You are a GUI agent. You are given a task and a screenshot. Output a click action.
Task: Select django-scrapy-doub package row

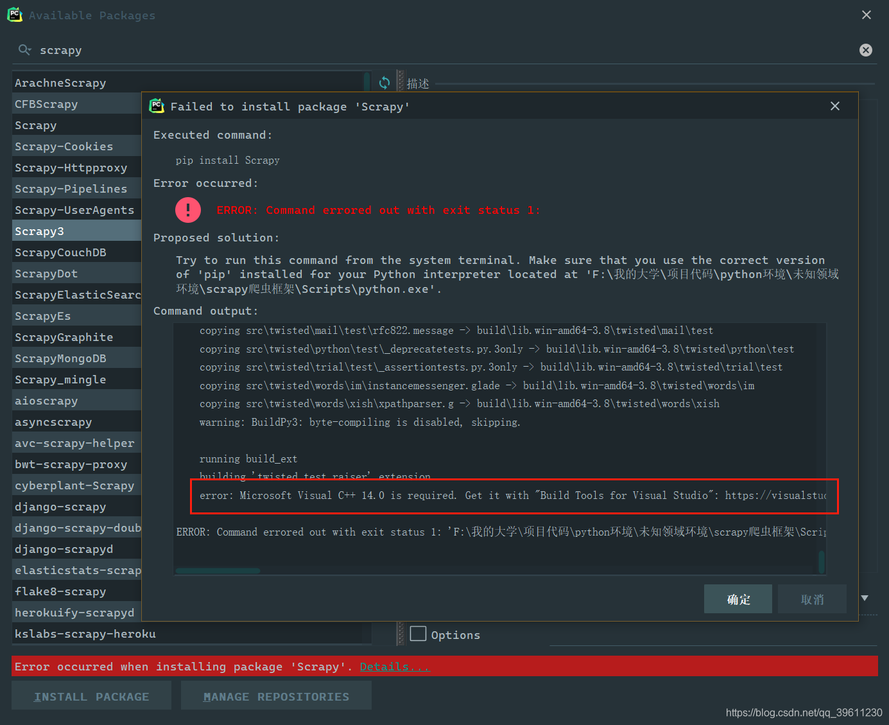[77, 527]
